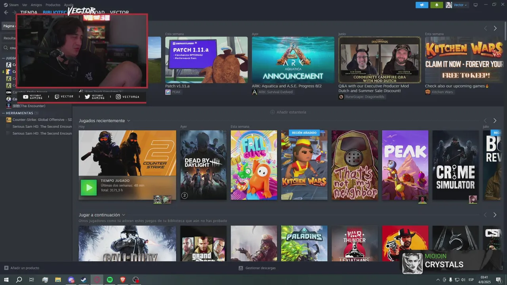Open the Fall Guys game card
This screenshot has height=285, width=507.
coord(254,165)
